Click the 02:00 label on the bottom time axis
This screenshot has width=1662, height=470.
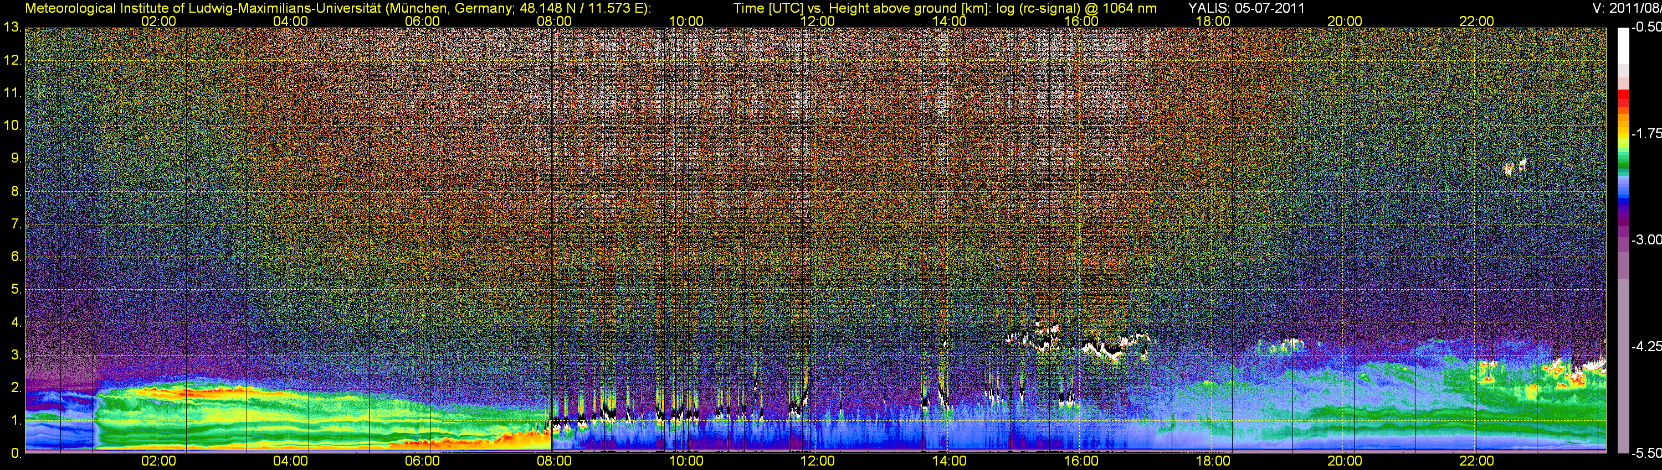click(x=158, y=461)
